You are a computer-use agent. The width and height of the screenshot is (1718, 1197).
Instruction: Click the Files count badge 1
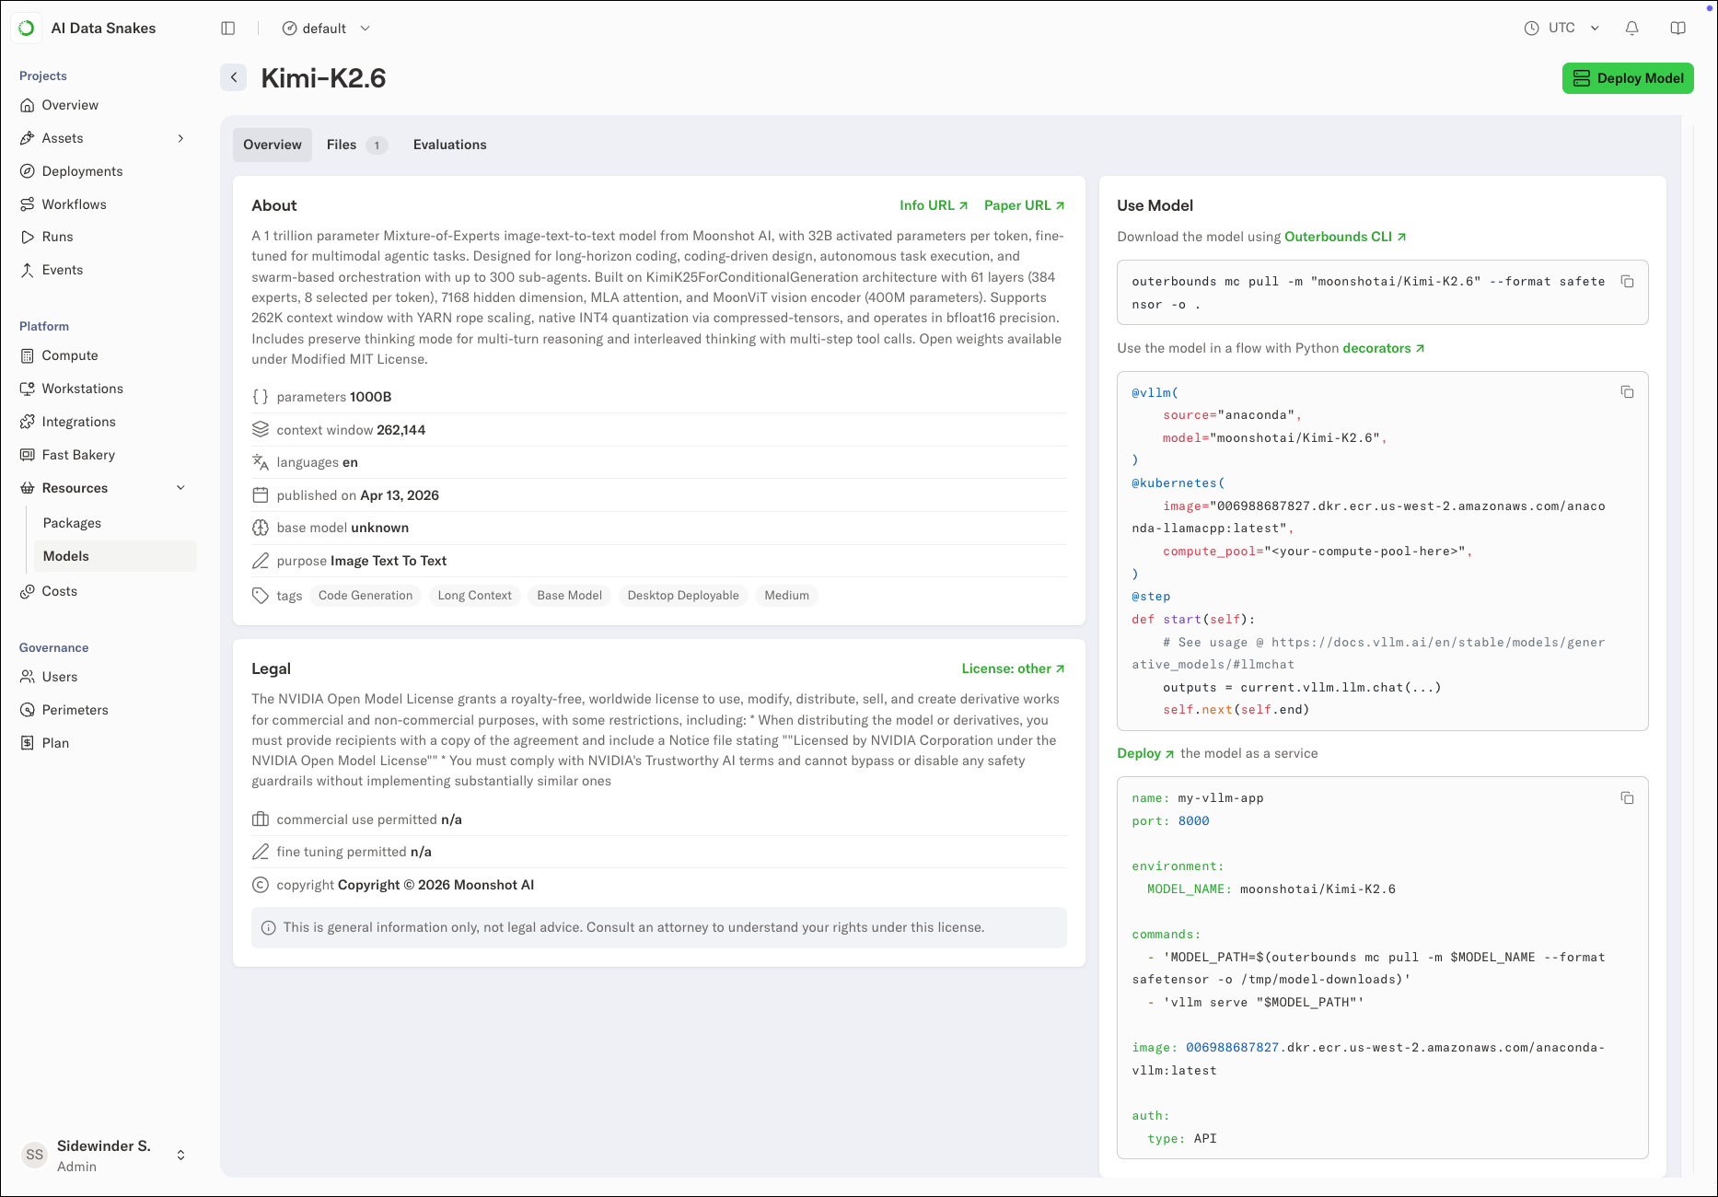(x=377, y=145)
